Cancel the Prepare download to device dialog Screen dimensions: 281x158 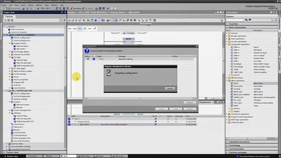pos(170,88)
